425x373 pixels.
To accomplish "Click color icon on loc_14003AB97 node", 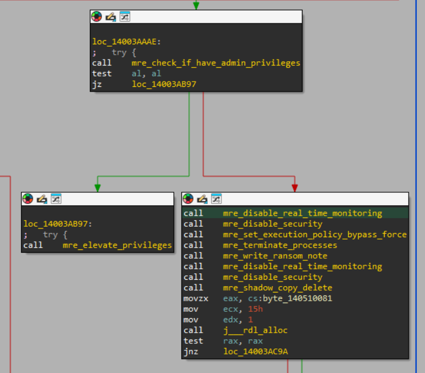I will click(27, 199).
